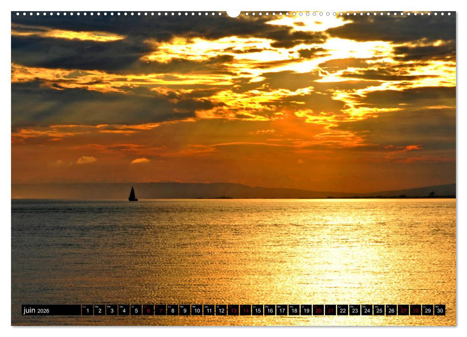This screenshot has width=467, height=337.
Task: Select date 18 cell
Action: pos(294,311)
